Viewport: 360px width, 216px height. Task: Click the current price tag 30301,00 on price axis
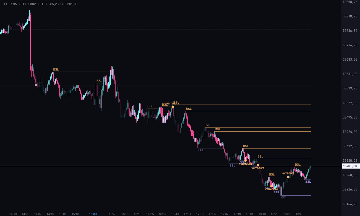tap(350, 166)
